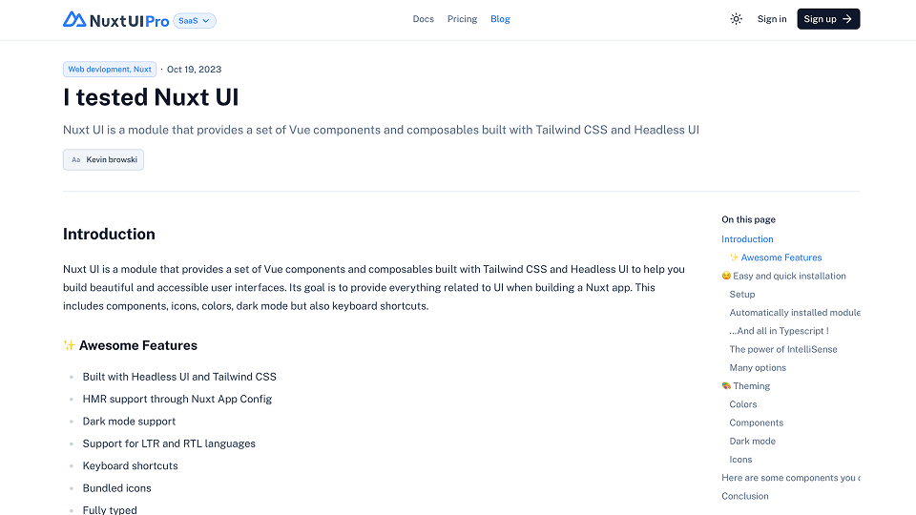Open the Docs navigation item
Viewport: 916px width, 515px height.
coord(423,19)
